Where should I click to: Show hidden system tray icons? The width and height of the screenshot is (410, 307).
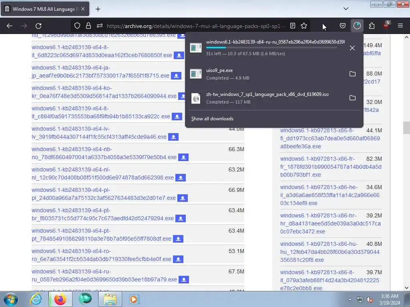pyautogui.click(x=350, y=299)
